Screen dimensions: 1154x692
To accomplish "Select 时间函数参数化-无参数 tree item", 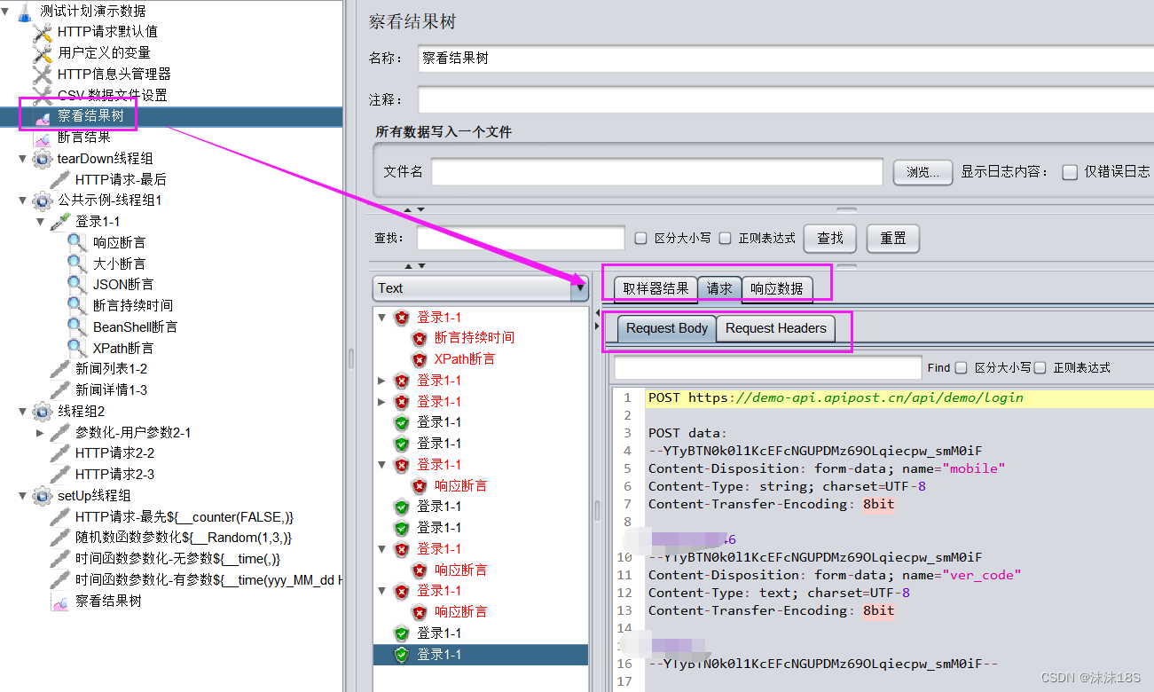I will [x=177, y=558].
